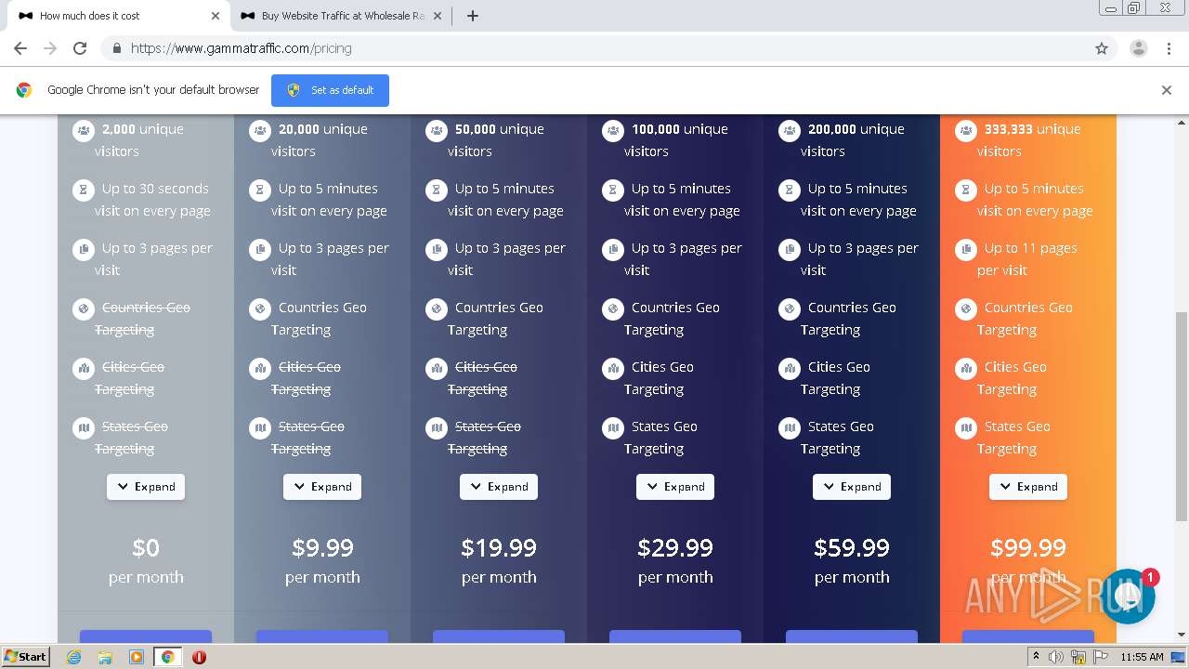This screenshot has width=1189, height=669.
Task: Switch to the How much does it cost tab
Action: (117, 16)
